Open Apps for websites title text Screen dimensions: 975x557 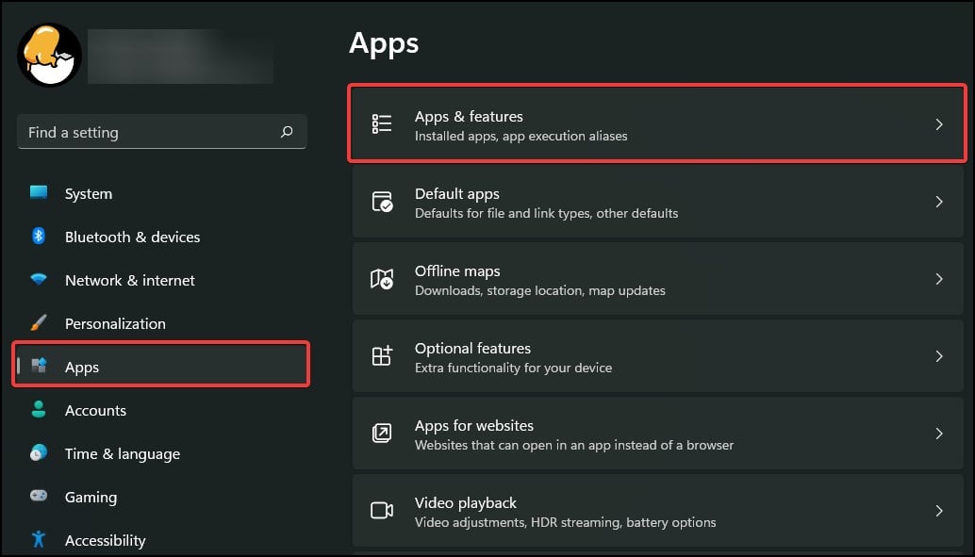(473, 425)
